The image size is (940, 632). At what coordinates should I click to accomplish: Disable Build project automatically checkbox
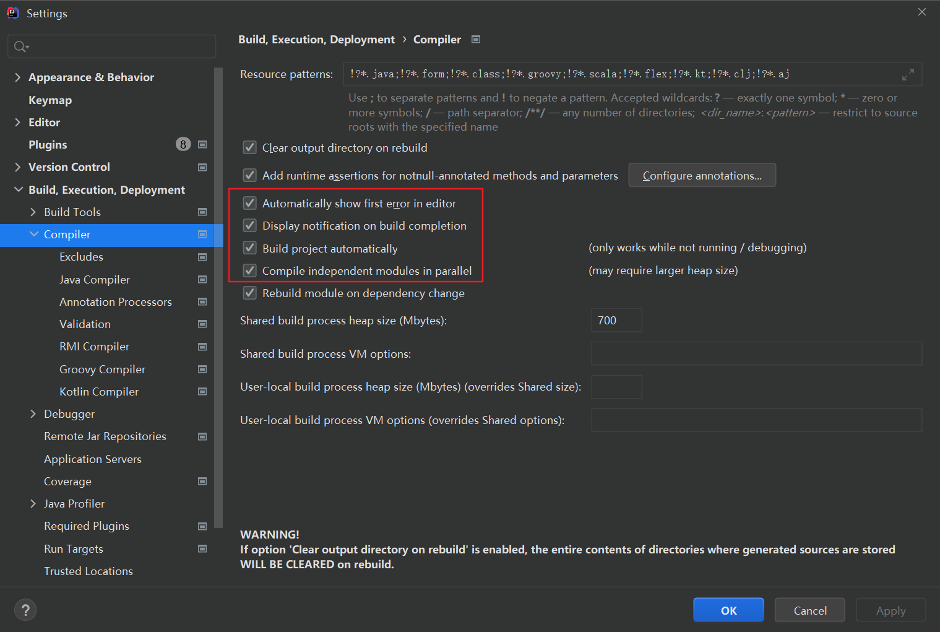250,248
